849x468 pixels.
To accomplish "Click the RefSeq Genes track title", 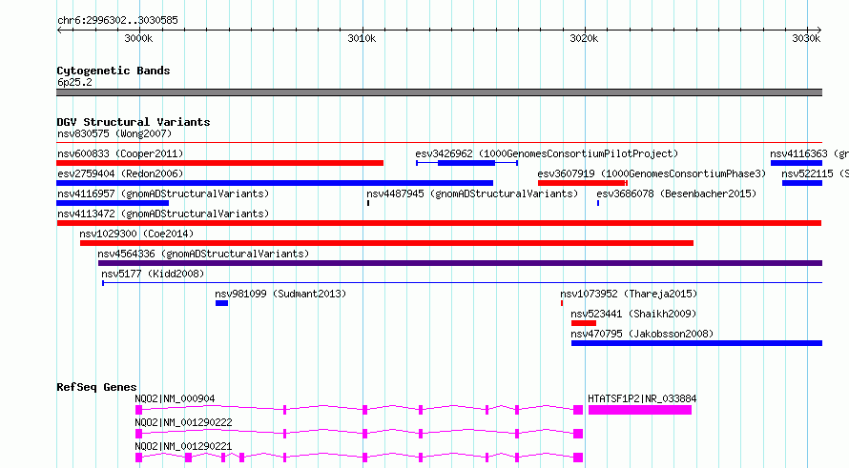I will [96, 387].
